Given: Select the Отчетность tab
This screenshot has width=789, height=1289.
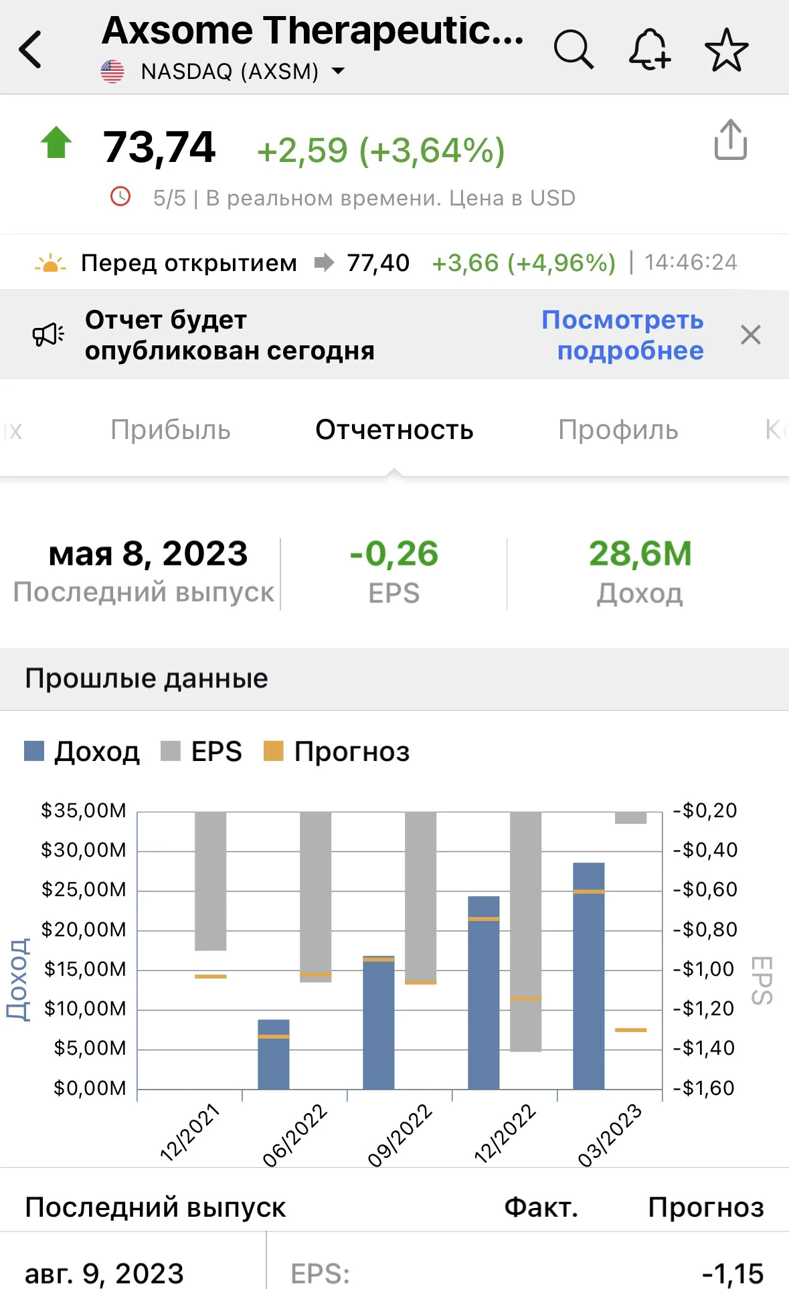Looking at the screenshot, I should pos(394,430).
